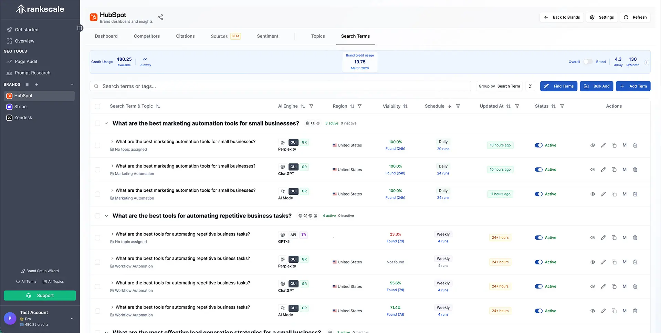Open the Sentiment tab
This screenshot has width=661, height=333.
[x=267, y=36]
